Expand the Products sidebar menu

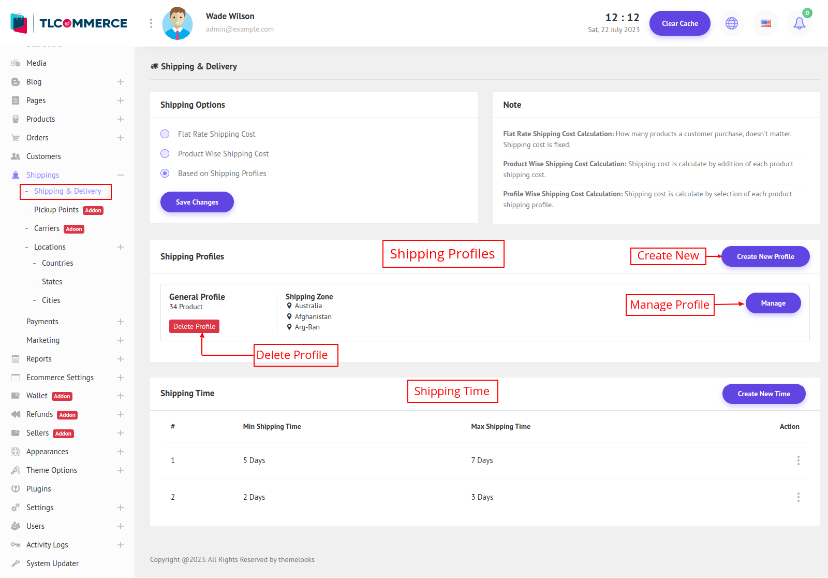pyautogui.click(x=120, y=119)
